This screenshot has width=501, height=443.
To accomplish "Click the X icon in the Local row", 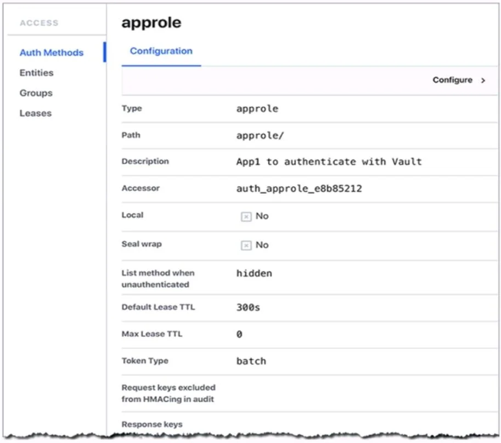I will [x=246, y=217].
